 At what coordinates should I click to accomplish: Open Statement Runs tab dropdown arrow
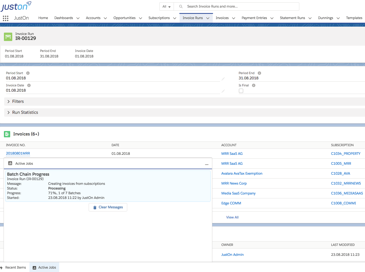click(x=310, y=18)
